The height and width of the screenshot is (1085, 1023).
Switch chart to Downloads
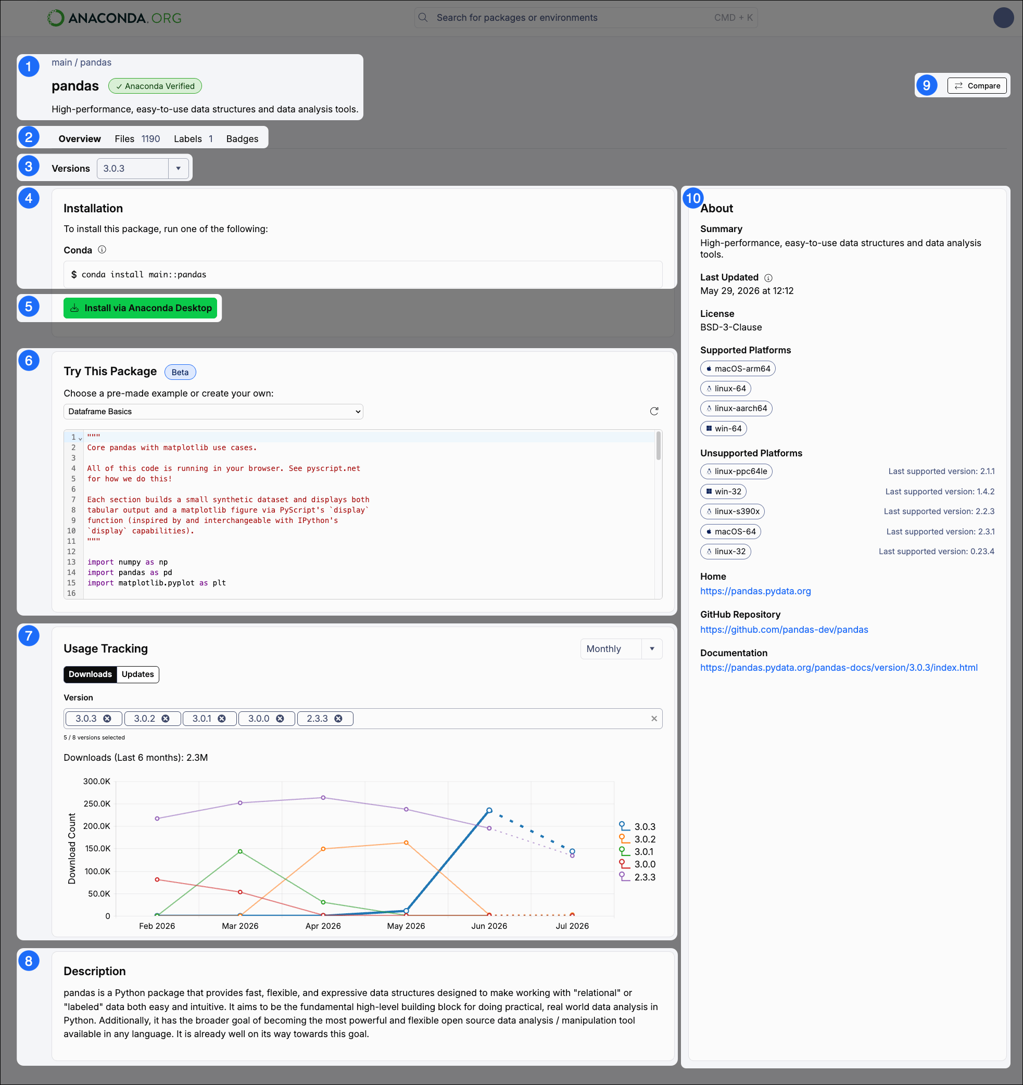tap(90, 674)
